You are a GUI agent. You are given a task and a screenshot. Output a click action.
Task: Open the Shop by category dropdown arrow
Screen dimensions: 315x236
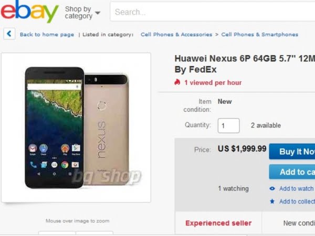tap(98, 13)
